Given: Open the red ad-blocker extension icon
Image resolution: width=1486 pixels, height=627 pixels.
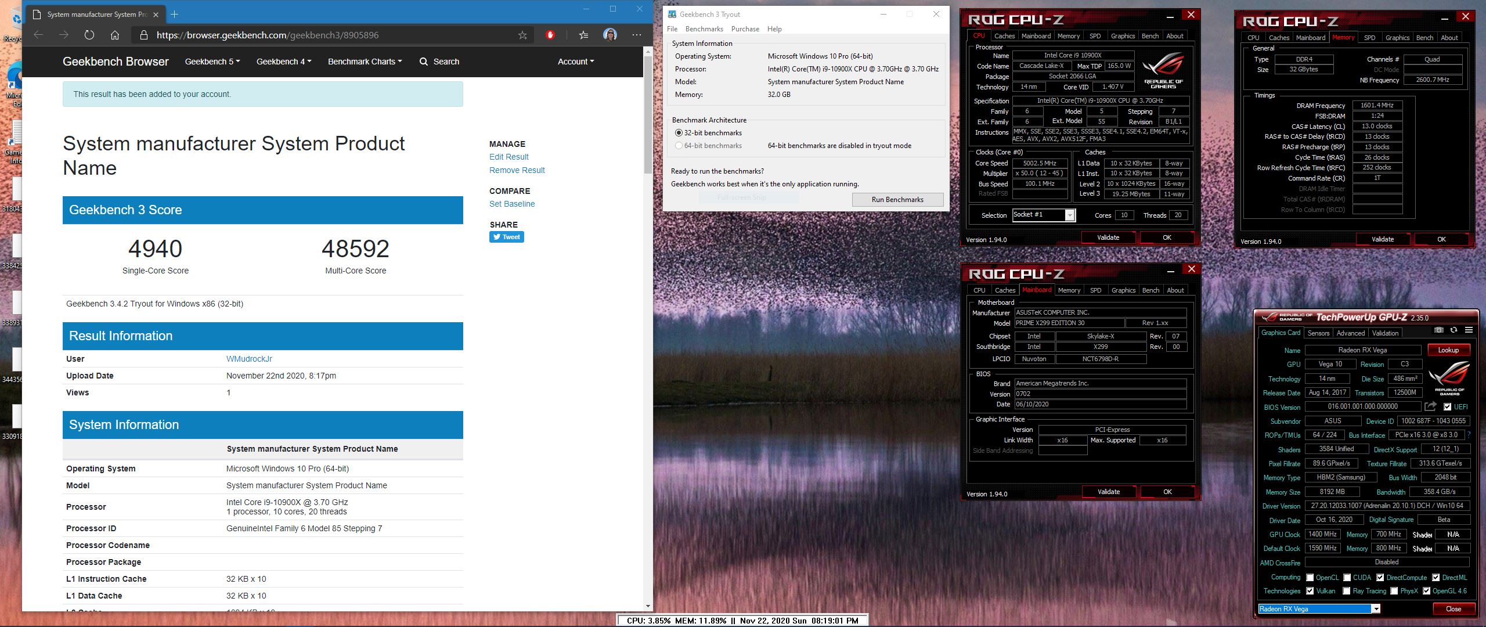Looking at the screenshot, I should pyautogui.click(x=550, y=35).
